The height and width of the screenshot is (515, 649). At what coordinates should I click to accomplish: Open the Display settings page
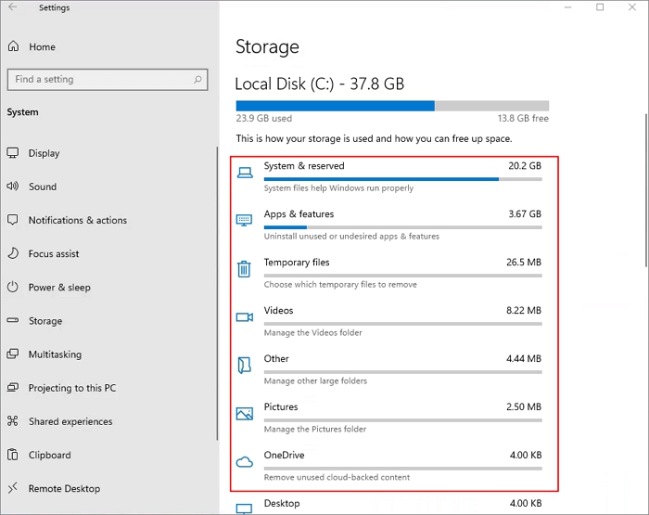coord(44,153)
